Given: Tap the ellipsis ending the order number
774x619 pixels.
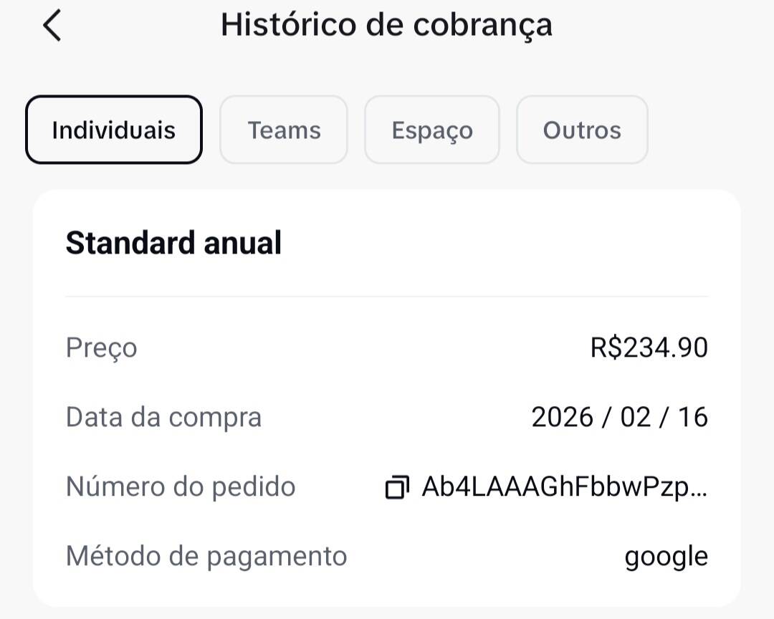Looking at the screenshot, I should (x=701, y=491).
